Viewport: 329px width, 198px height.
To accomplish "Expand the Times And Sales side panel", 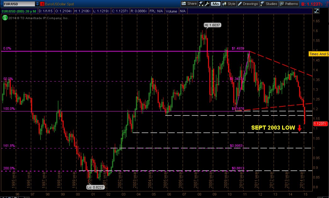I will coord(319,54).
